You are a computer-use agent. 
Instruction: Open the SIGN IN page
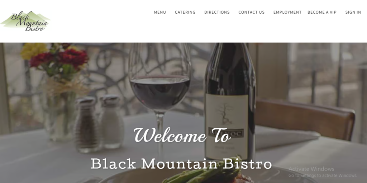[353, 12]
